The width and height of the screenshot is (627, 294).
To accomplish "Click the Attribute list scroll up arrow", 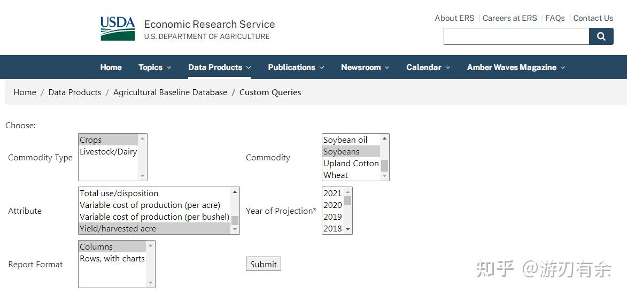I will pos(235,192).
